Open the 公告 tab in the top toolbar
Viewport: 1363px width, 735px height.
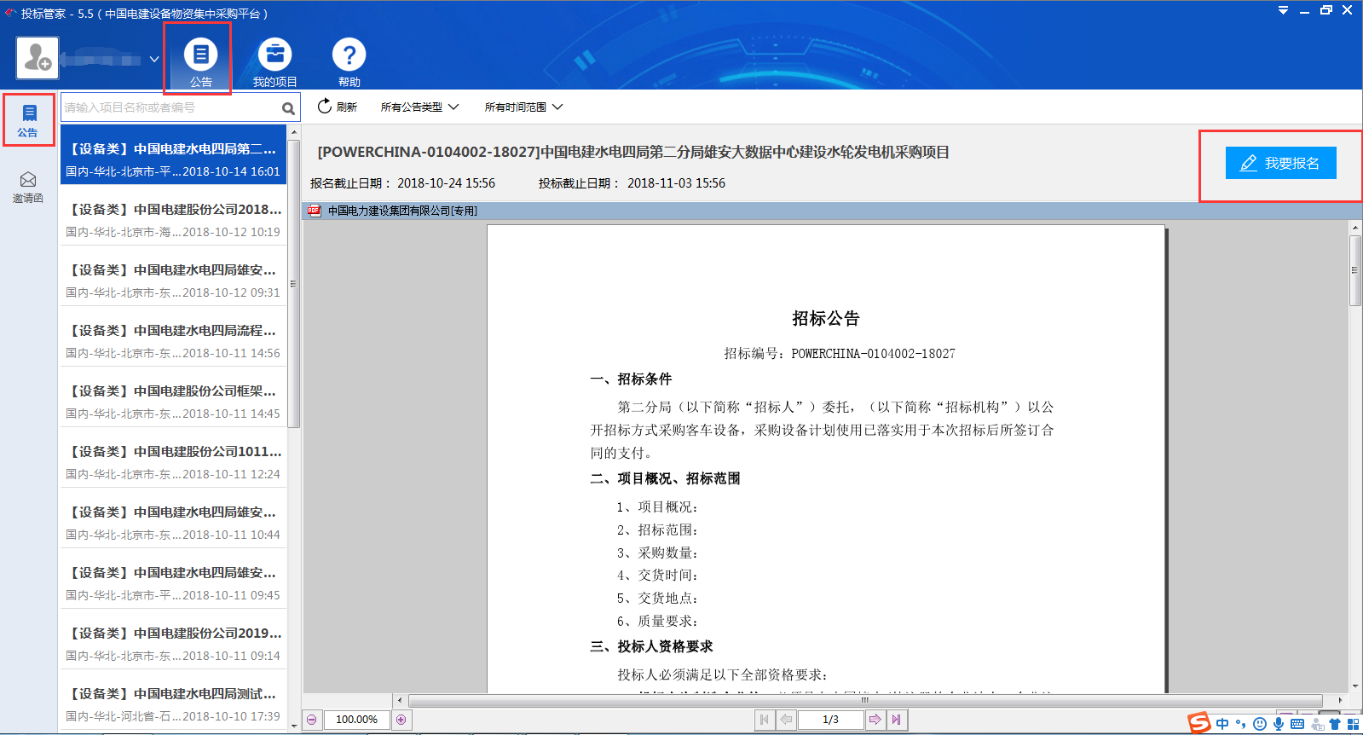[200, 62]
